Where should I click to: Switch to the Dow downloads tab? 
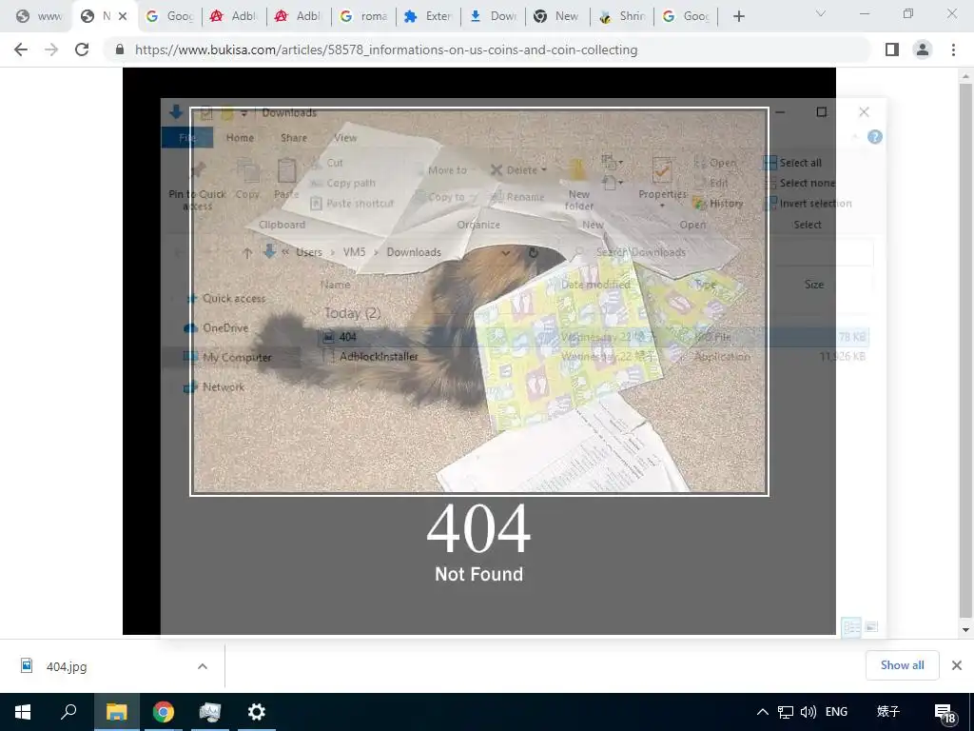[x=493, y=16]
